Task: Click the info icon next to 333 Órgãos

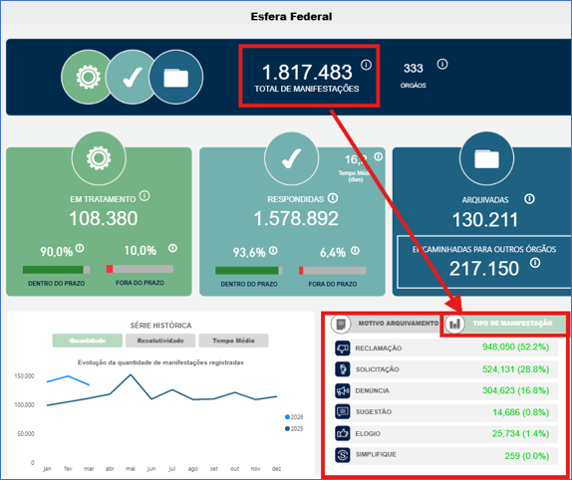Action: [x=442, y=64]
